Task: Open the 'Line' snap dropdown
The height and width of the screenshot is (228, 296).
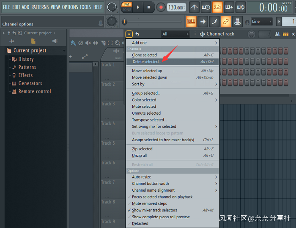Action: click(x=261, y=22)
